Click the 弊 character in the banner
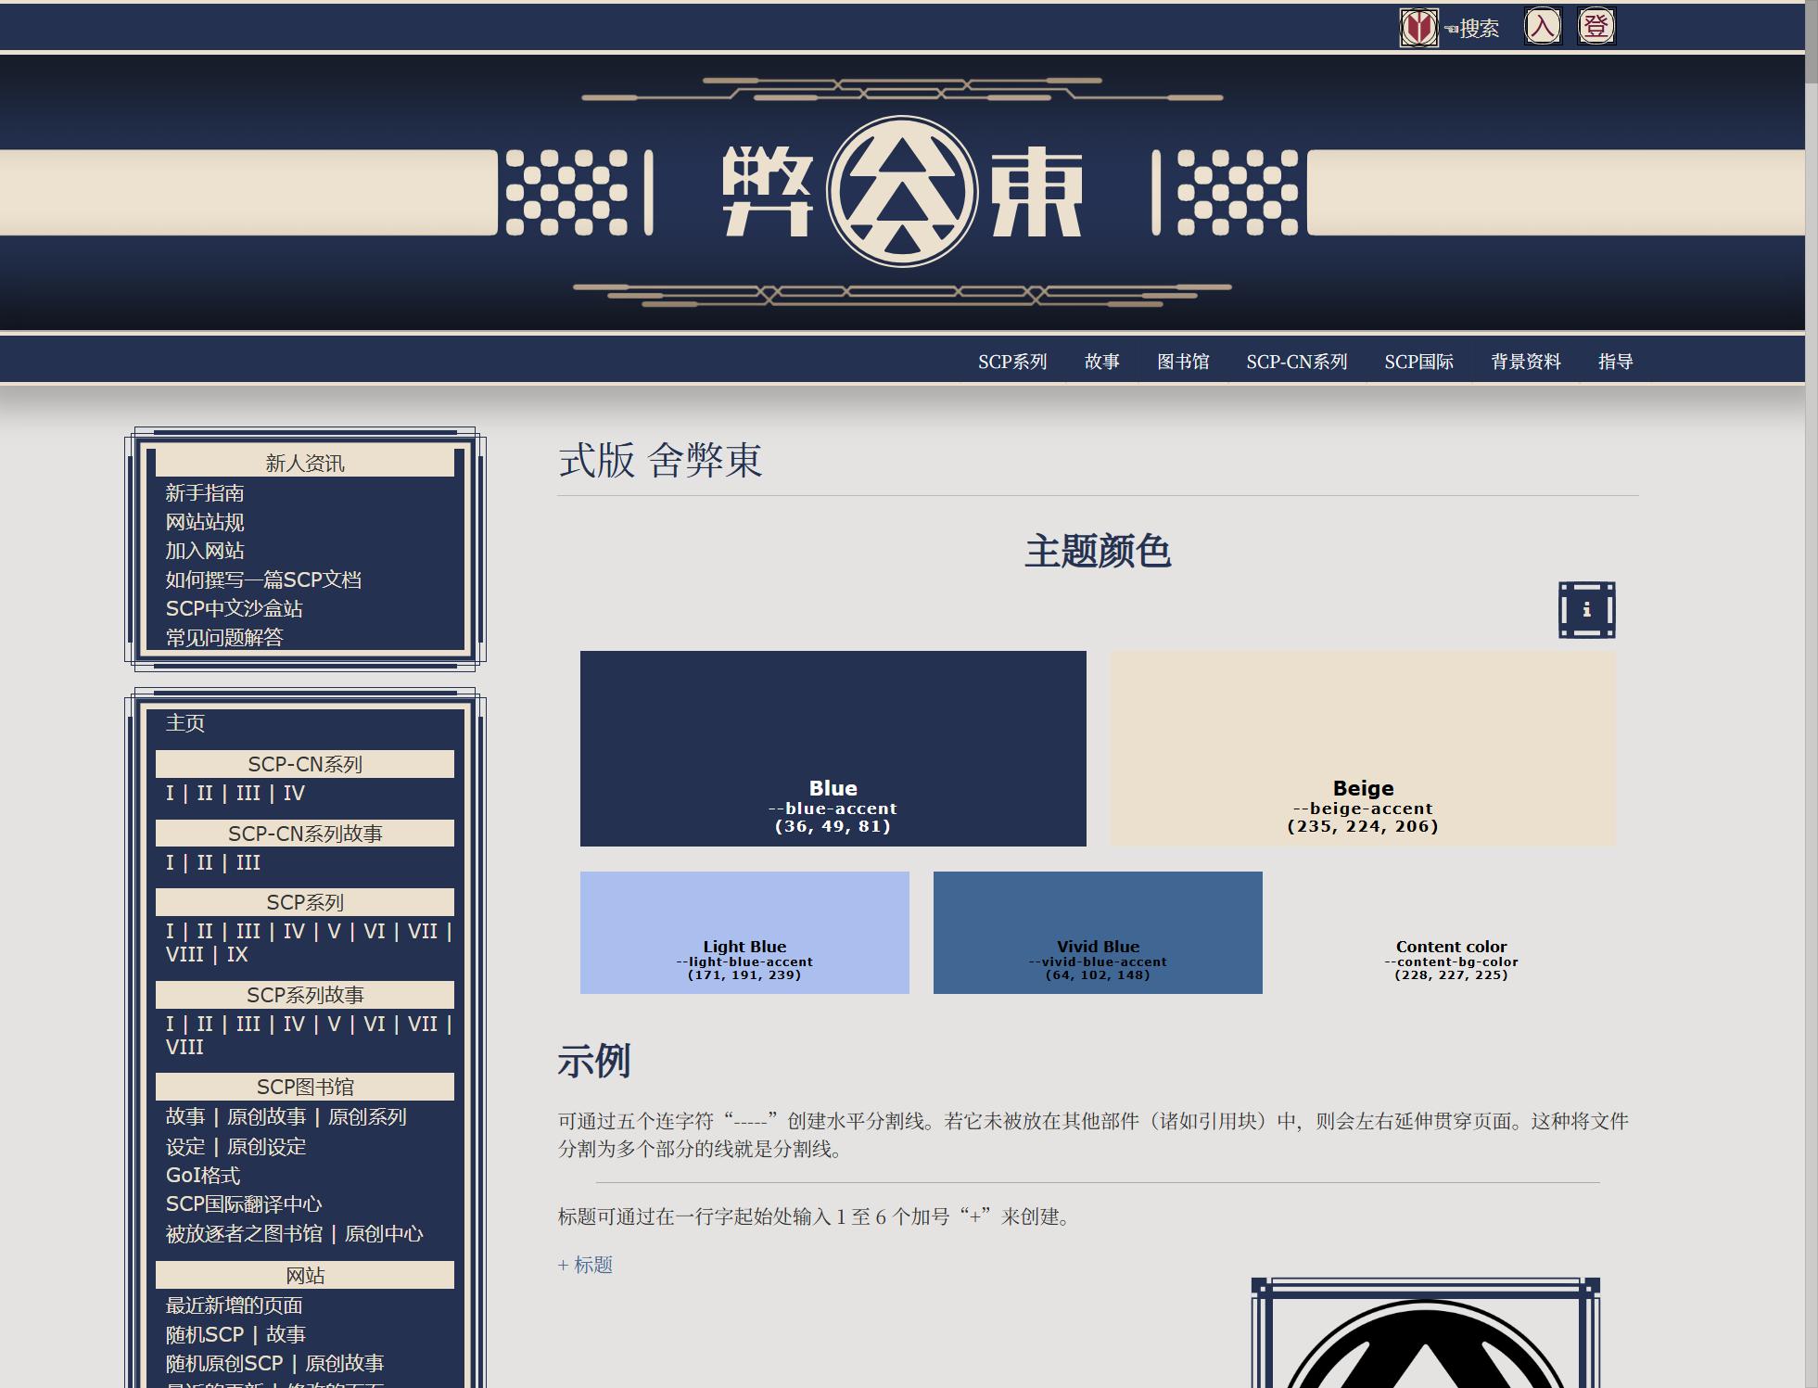This screenshot has width=1818, height=1388. coord(767,192)
